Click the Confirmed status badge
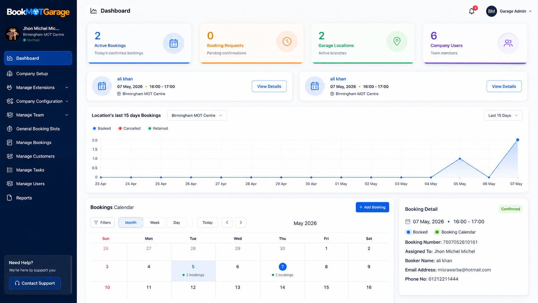The height and width of the screenshot is (303, 538). [x=510, y=209]
